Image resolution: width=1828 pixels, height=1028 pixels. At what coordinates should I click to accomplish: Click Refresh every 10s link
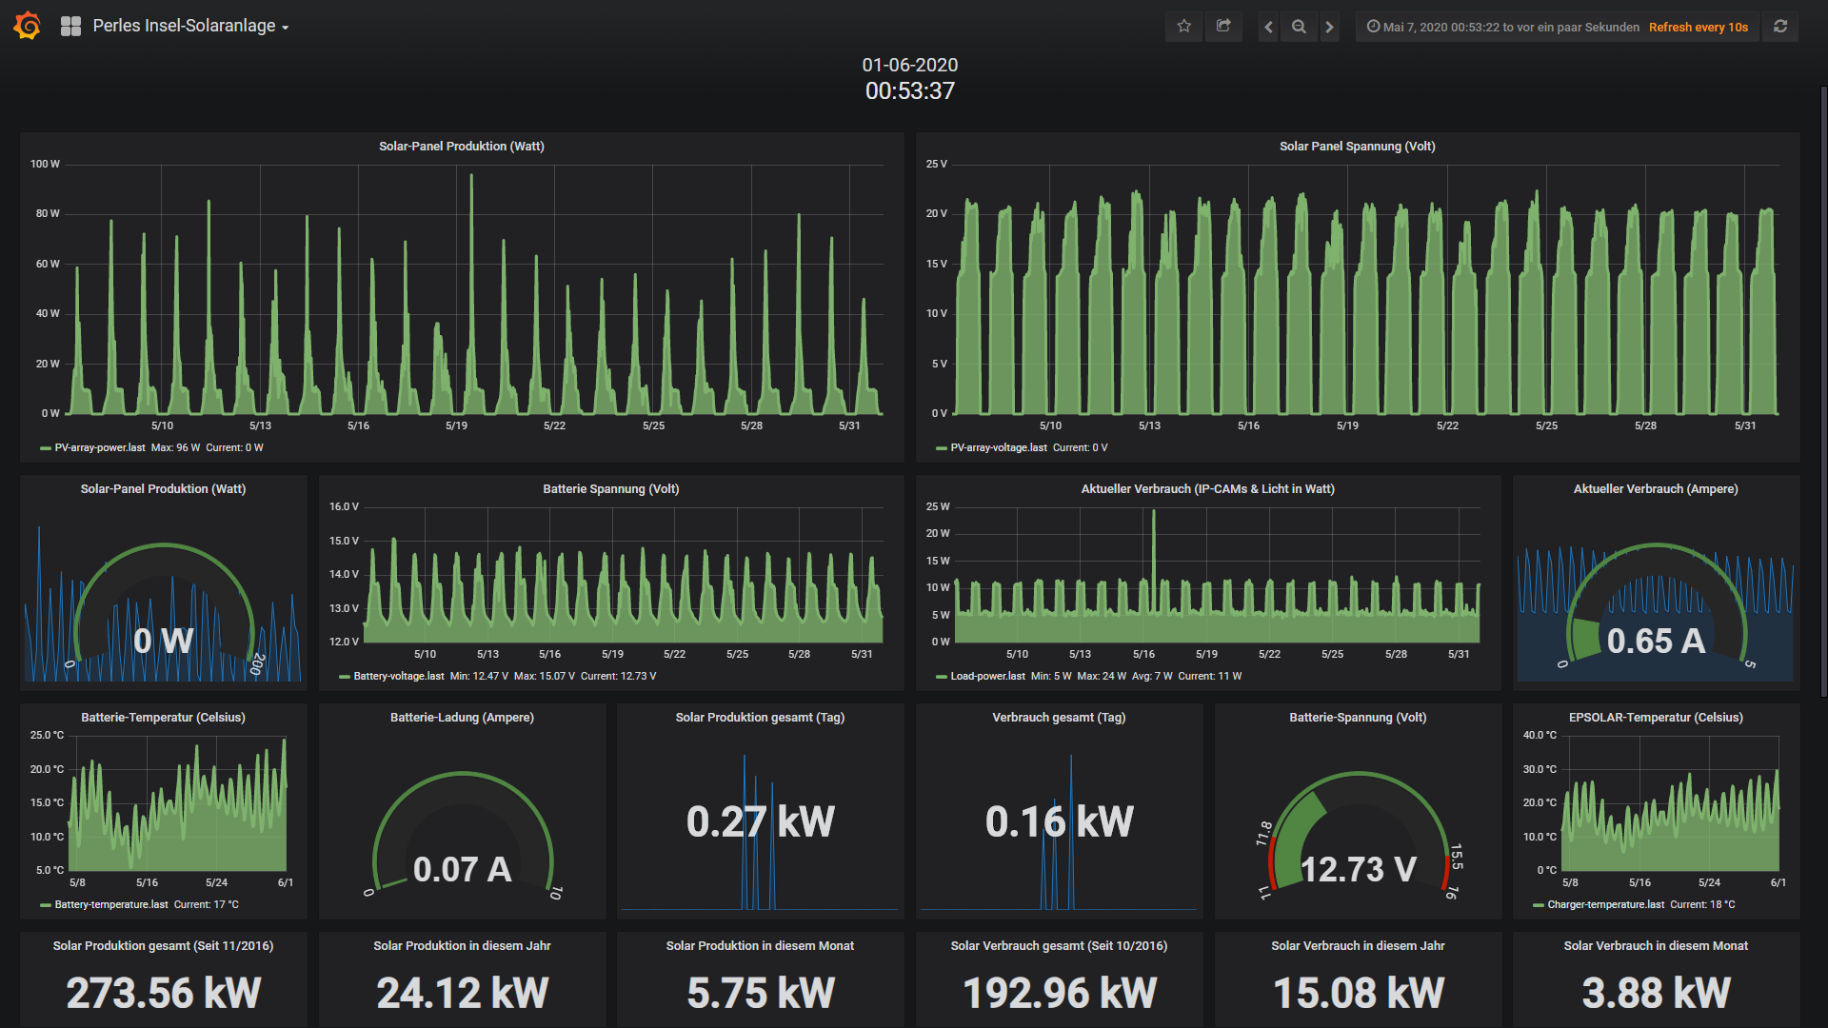(1698, 27)
